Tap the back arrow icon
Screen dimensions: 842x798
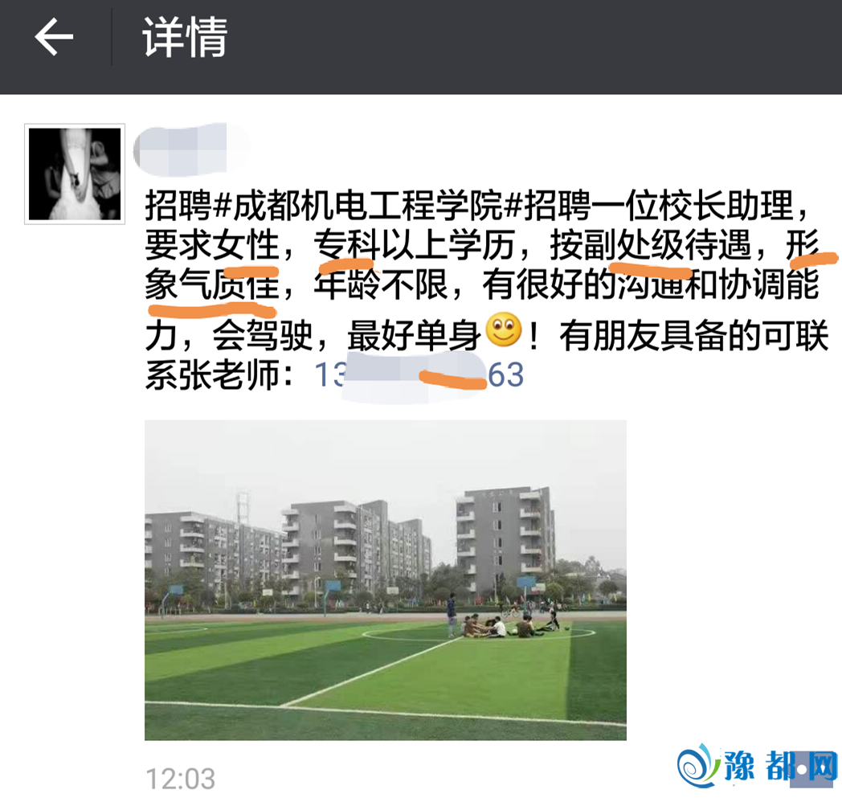[54, 36]
